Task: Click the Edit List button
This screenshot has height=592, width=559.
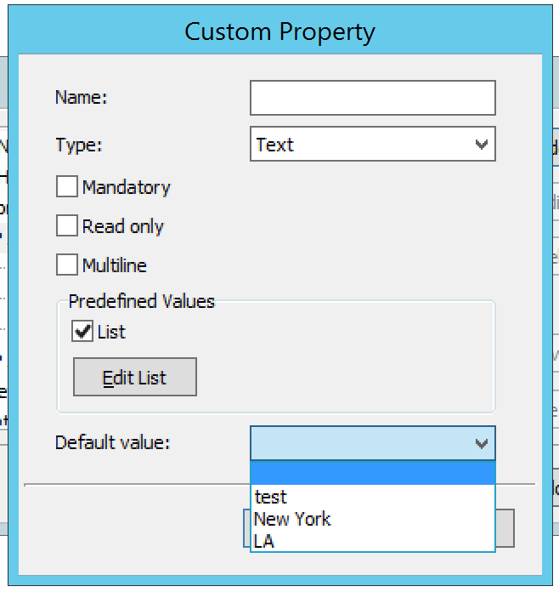Action: (x=135, y=377)
